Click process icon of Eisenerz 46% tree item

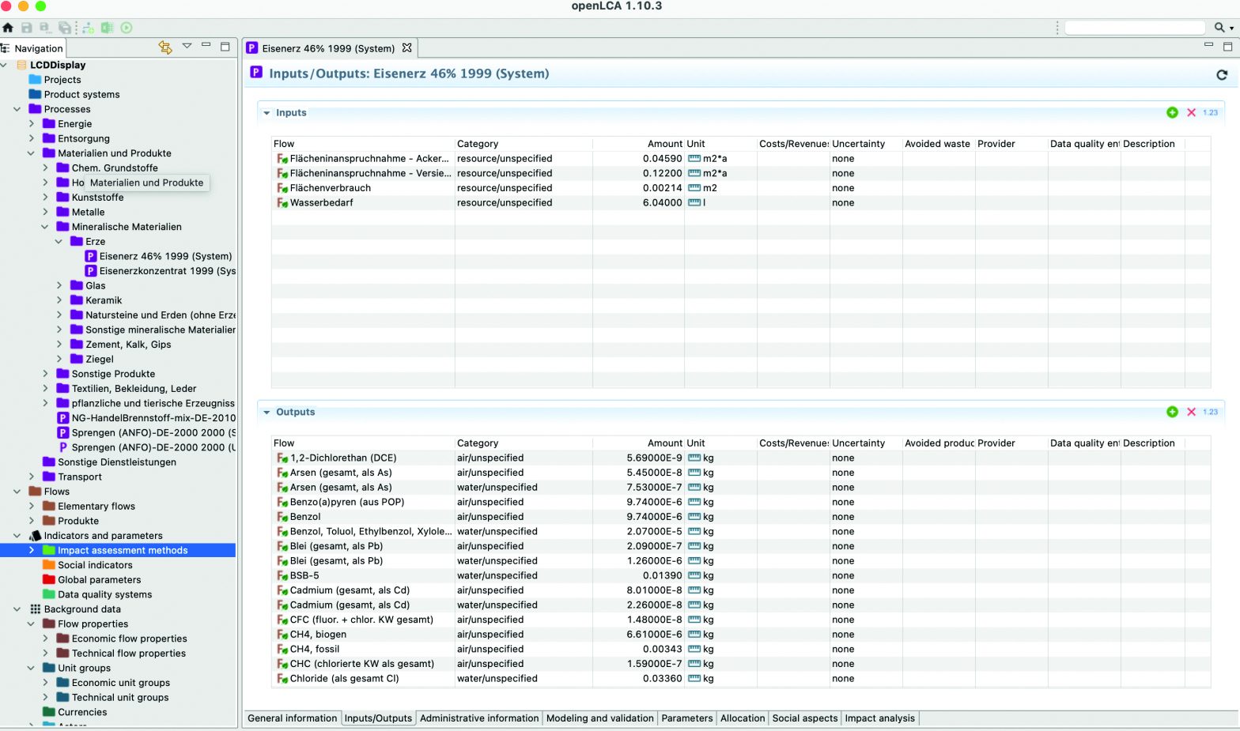click(x=91, y=256)
